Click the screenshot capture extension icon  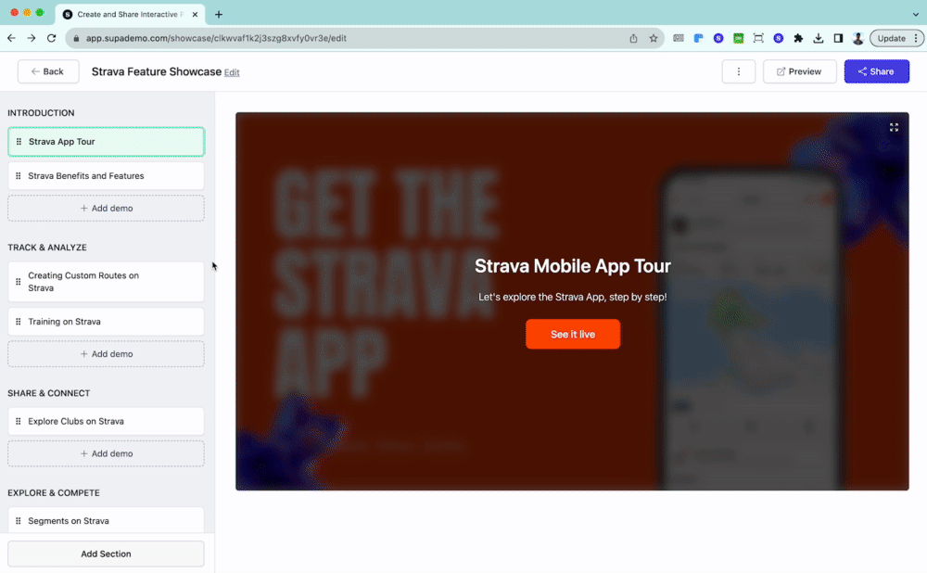coord(758,38)
